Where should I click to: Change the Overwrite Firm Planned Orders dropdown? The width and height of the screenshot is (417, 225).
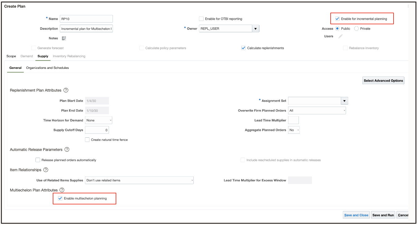(317, 110)
